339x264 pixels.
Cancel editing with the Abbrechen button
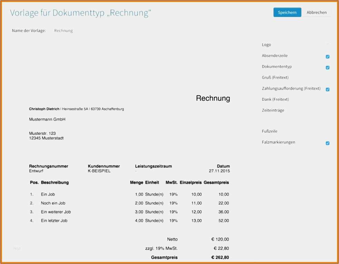[x=317, y=12]
